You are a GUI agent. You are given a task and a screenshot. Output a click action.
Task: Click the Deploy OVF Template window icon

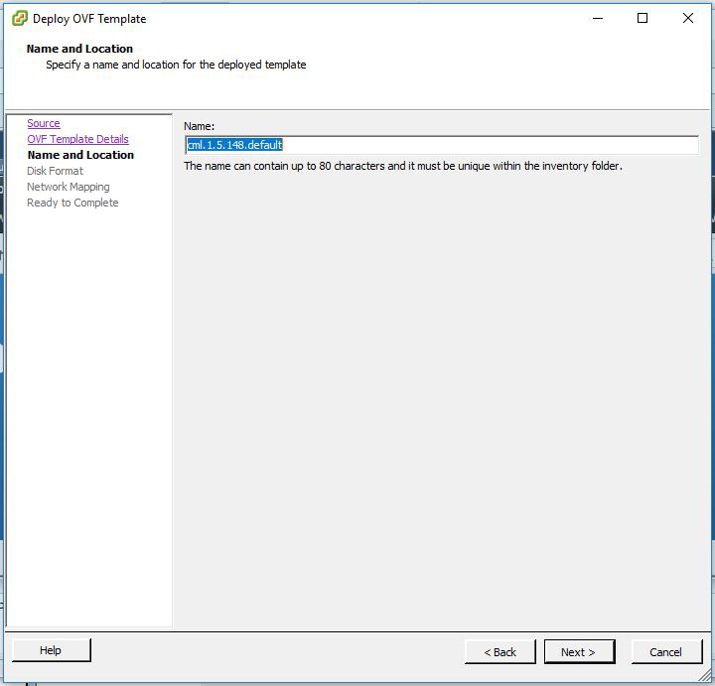click(20, 19)
